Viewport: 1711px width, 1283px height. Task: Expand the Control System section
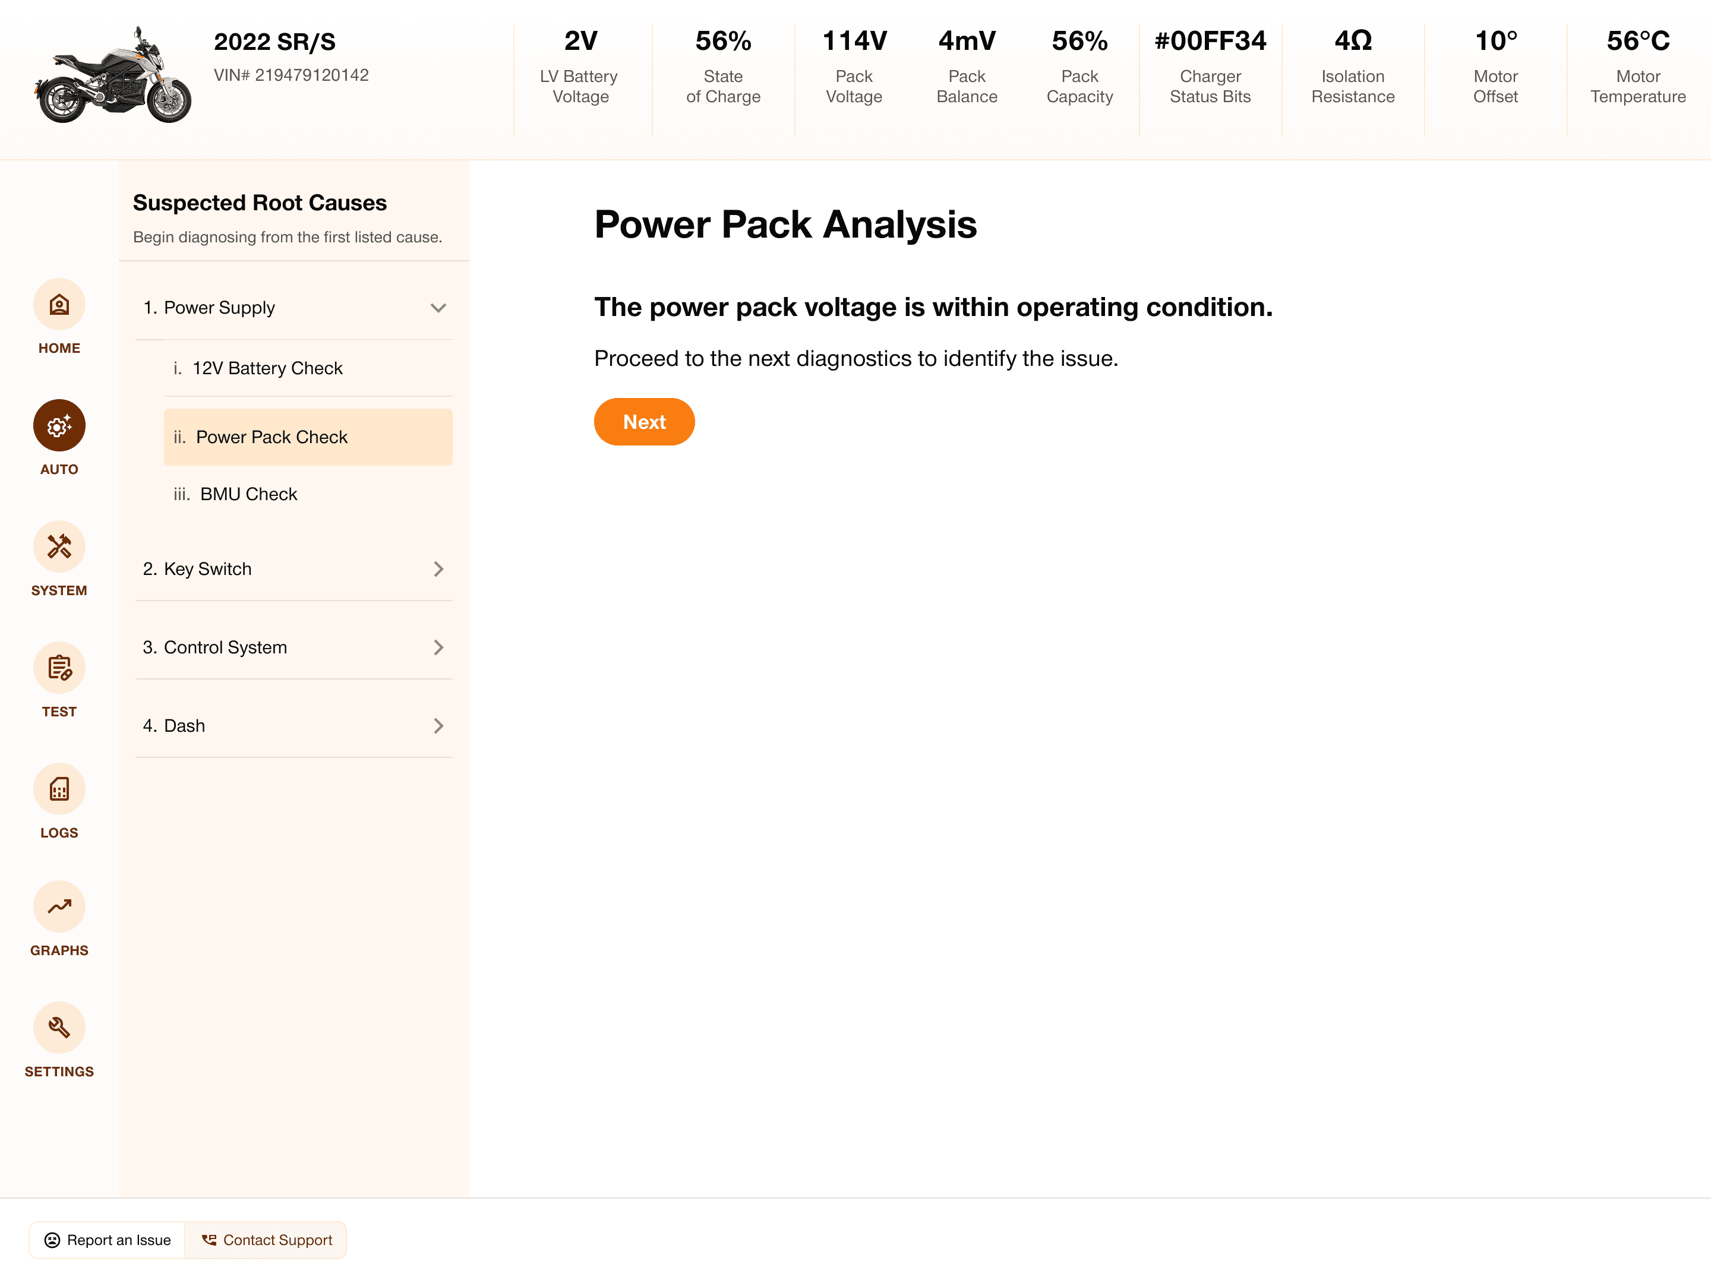pyautogui.click(x=438, y=647)
